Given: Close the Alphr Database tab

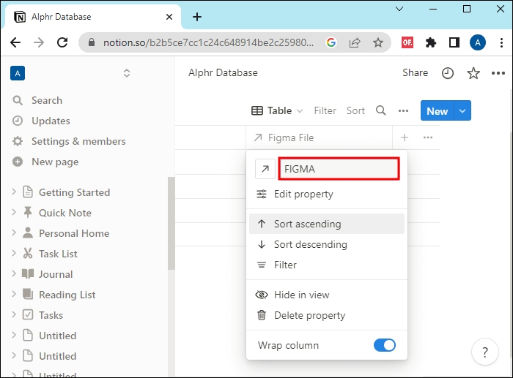Looking at the screenshot, I should point(169,17).
